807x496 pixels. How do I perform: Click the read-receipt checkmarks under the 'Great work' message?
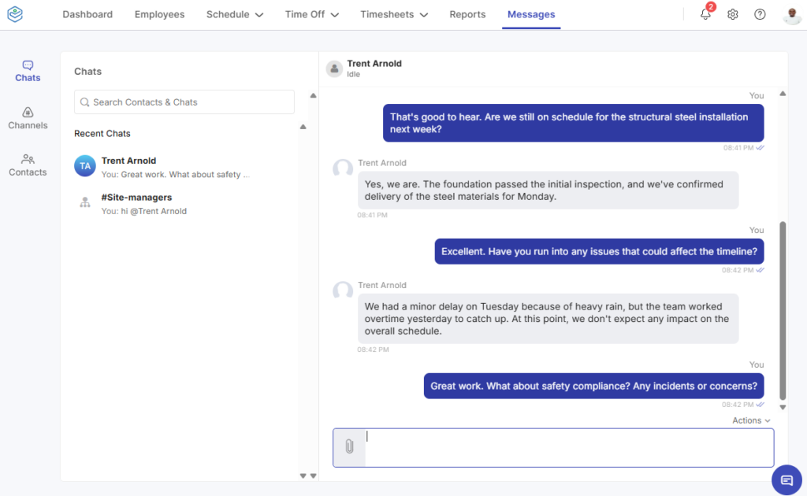coord(761,405)
